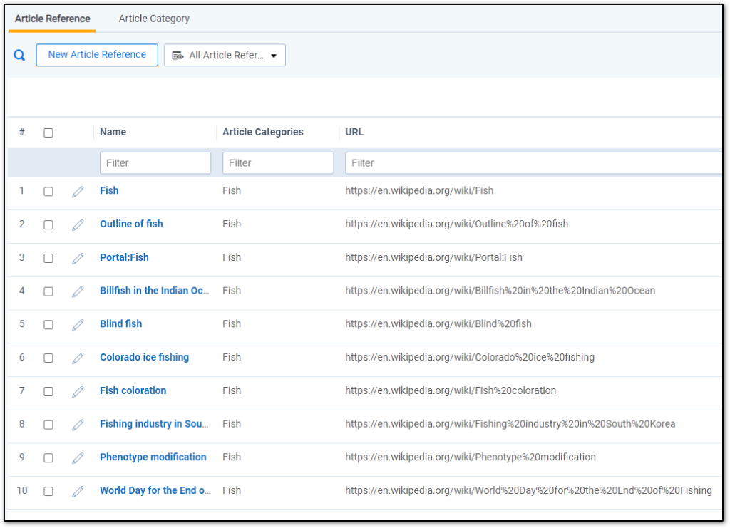730x528 pixels.
Task: Select checkbox for Fishing industry row
Action: click(48, 424)
